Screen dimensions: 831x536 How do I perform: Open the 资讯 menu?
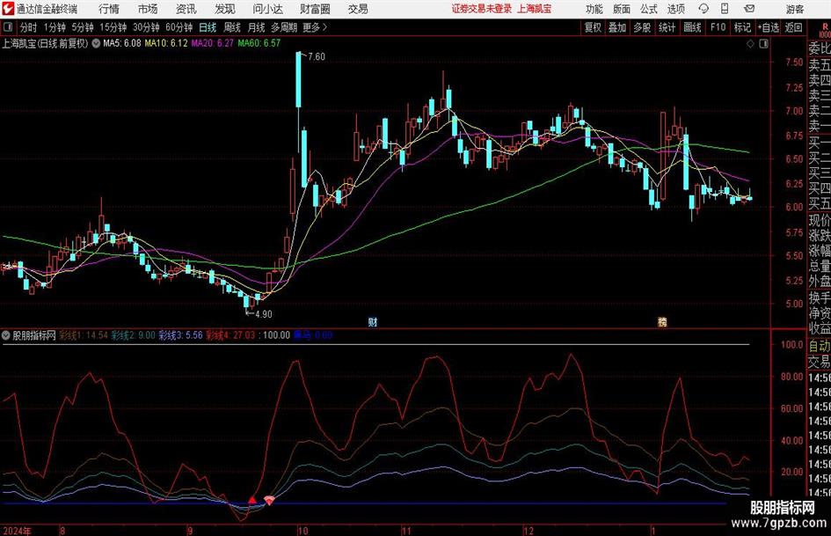(186, 9)
